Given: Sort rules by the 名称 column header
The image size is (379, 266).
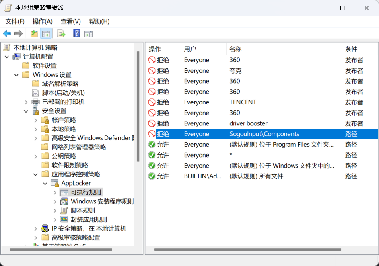Looking at the screenshot, I should click(235, 49).
